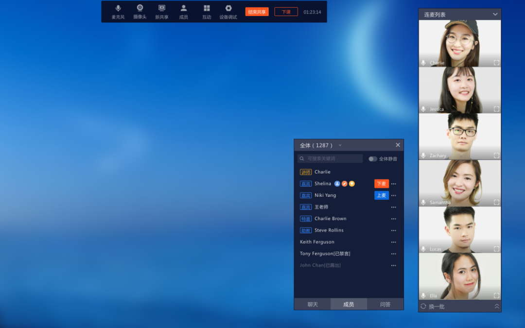Switch to the 聊天 chat tab
This screenshot has height=328, width=525.
pos(312,304)
